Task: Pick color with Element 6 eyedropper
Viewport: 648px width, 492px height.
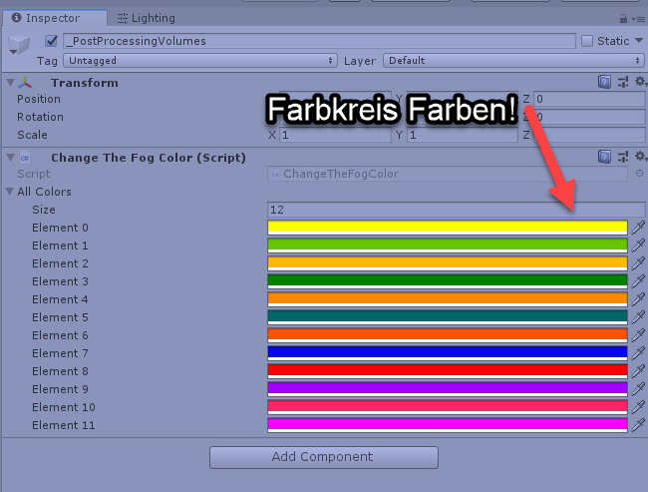Action: (x=638, y=334)
